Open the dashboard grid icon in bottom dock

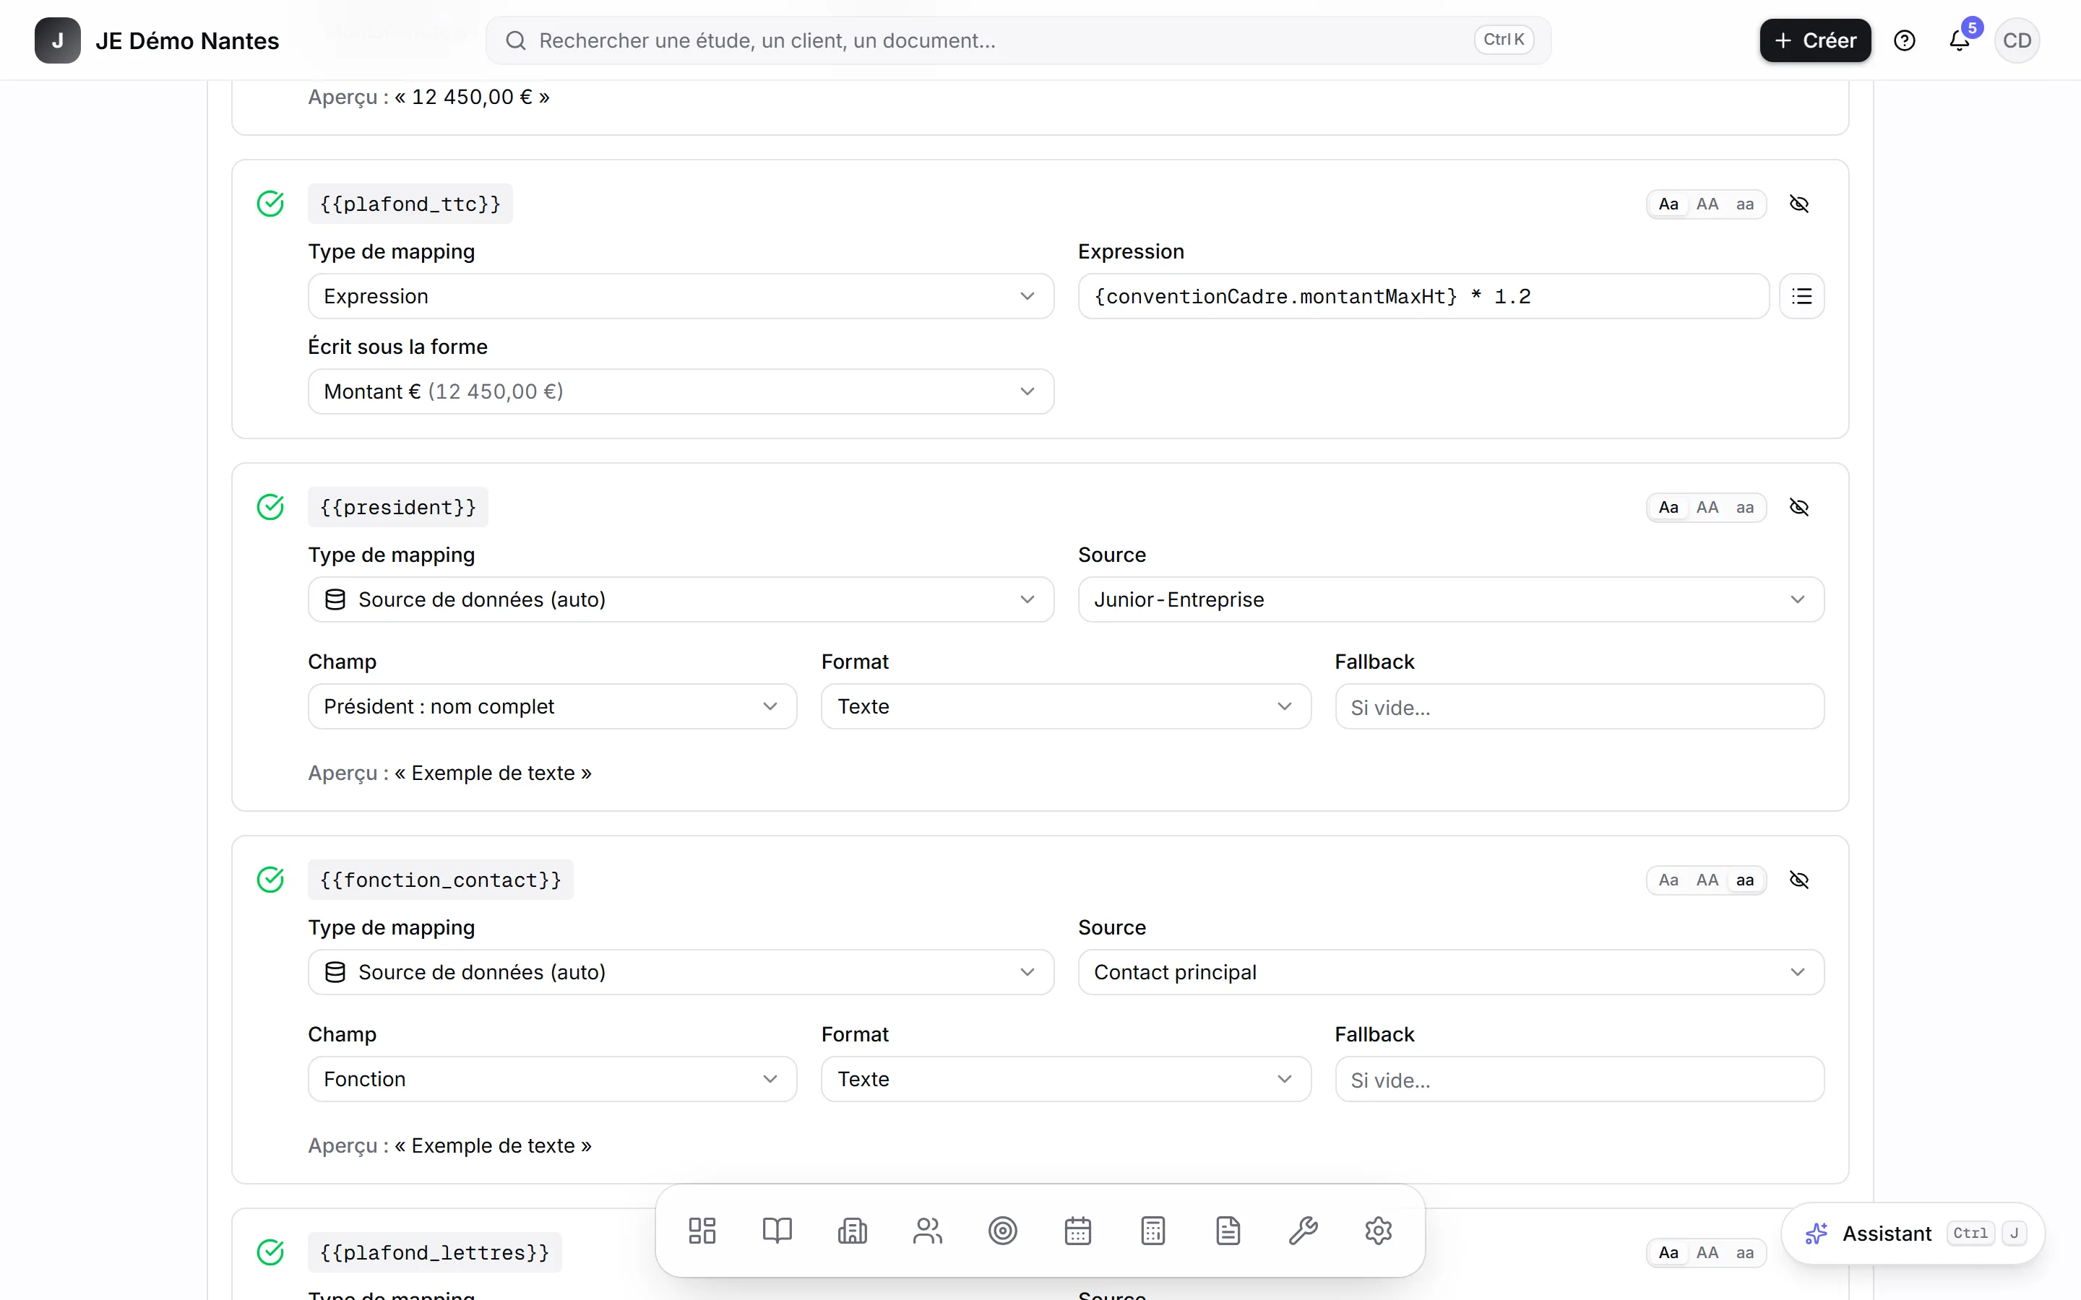(x=702, y=1231)
